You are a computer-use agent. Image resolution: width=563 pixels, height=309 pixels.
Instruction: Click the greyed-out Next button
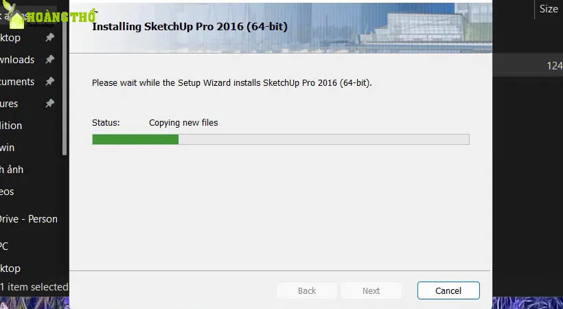[371, 290]
